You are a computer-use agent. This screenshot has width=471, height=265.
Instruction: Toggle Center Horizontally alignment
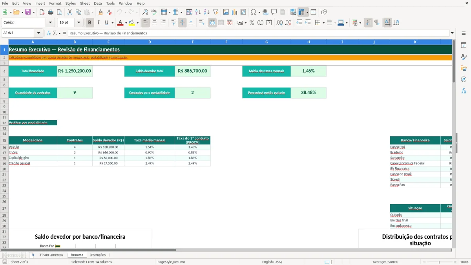154,23
